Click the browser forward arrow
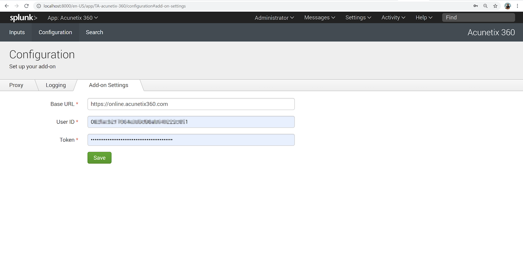The image size is (523, 261). pos(17,6)
